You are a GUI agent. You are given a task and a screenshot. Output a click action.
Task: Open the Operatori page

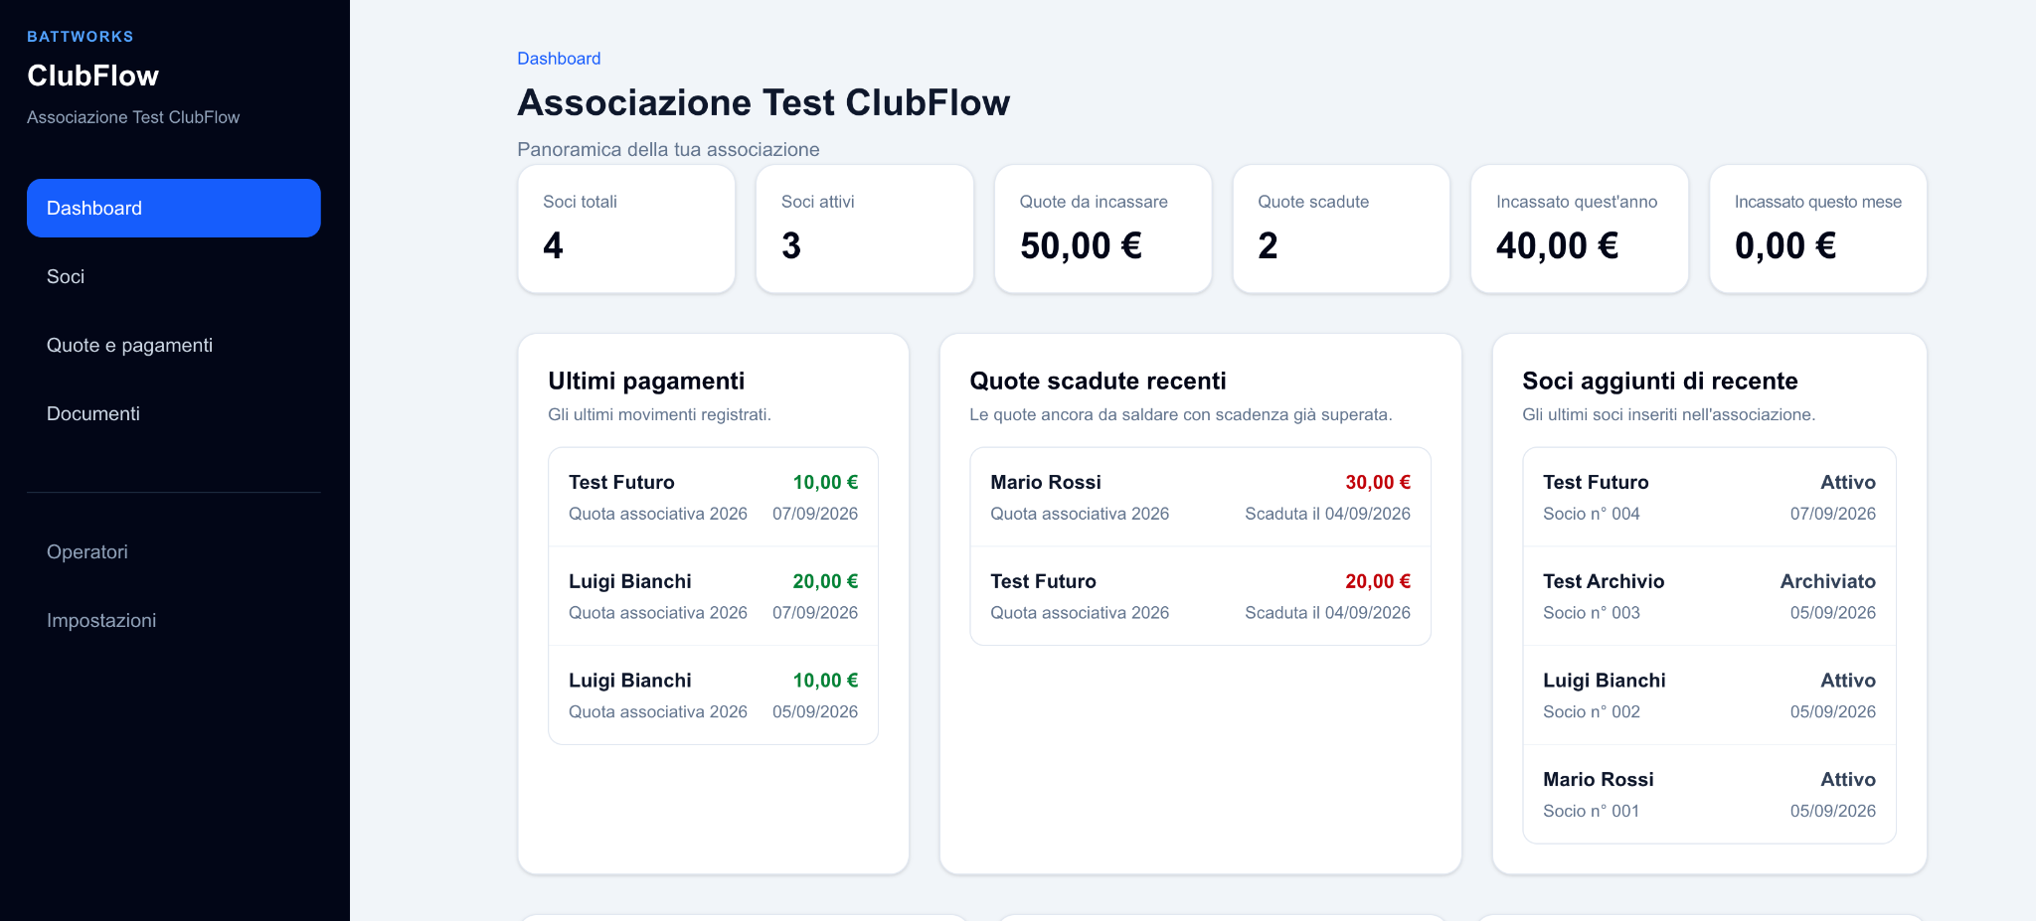click(x=174, y=551)
